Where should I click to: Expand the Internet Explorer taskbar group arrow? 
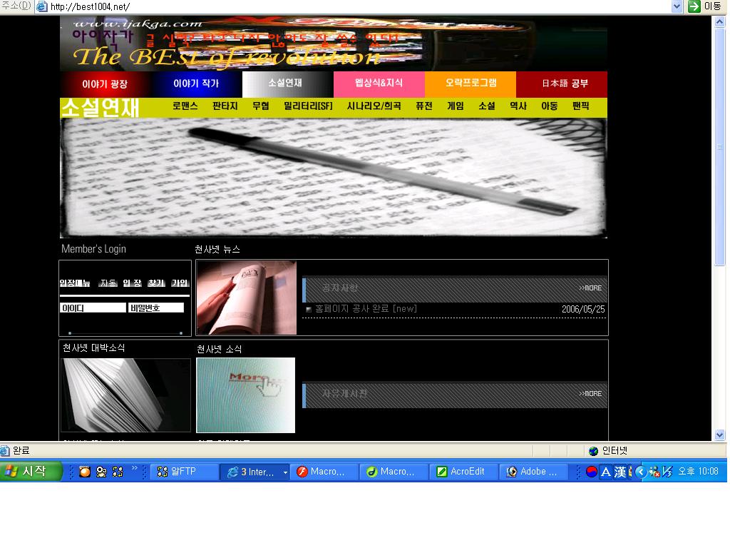pyautogui.click(x=285, y=472)
